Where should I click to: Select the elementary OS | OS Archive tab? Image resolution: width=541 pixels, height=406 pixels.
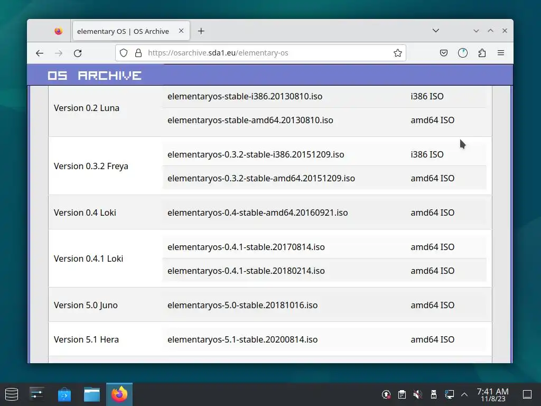[131, 31]
